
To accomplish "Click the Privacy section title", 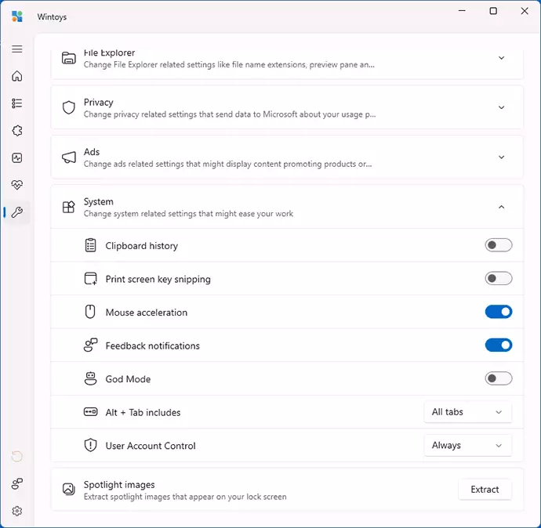I will [98, 103].
